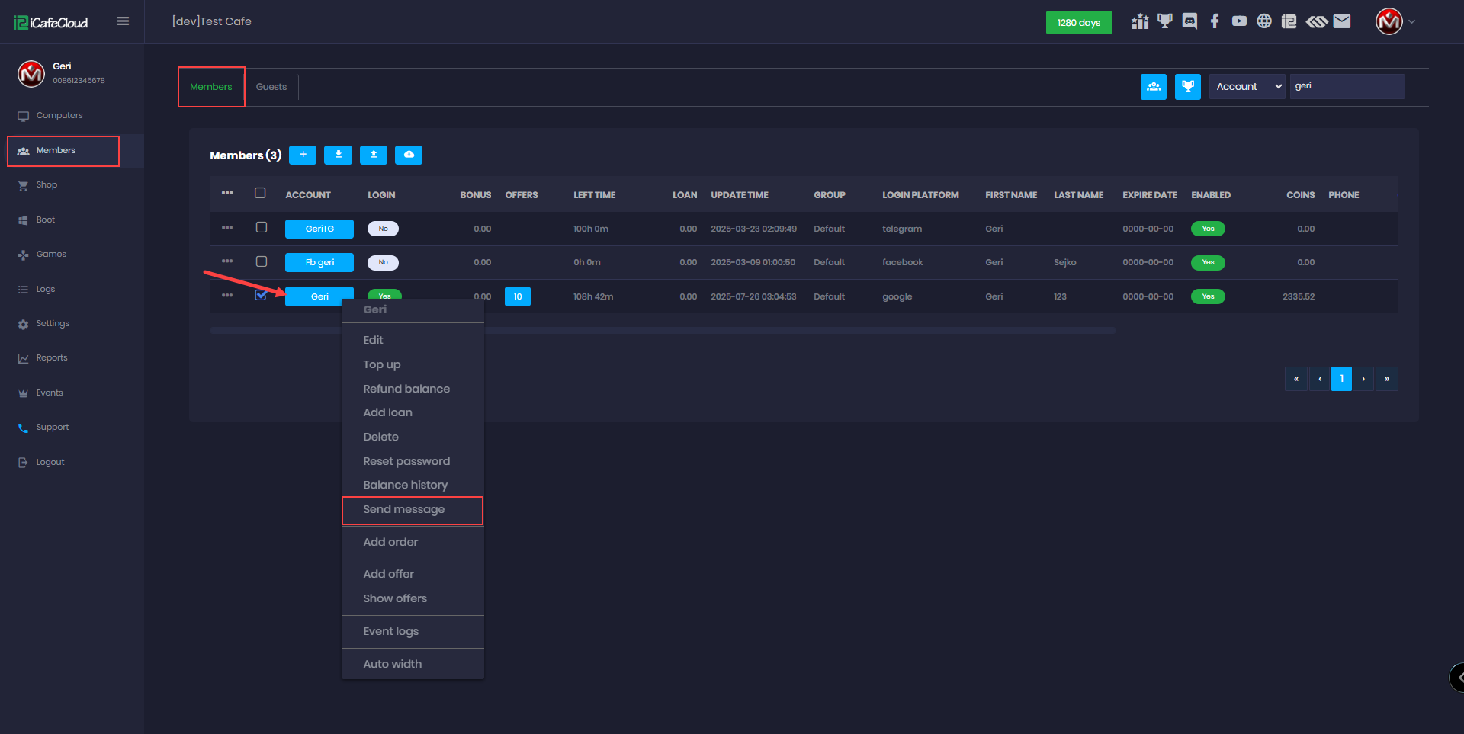Choose Send message from context menu
The width and height of the screenshot is (1464, 734).
coord(404,510)
